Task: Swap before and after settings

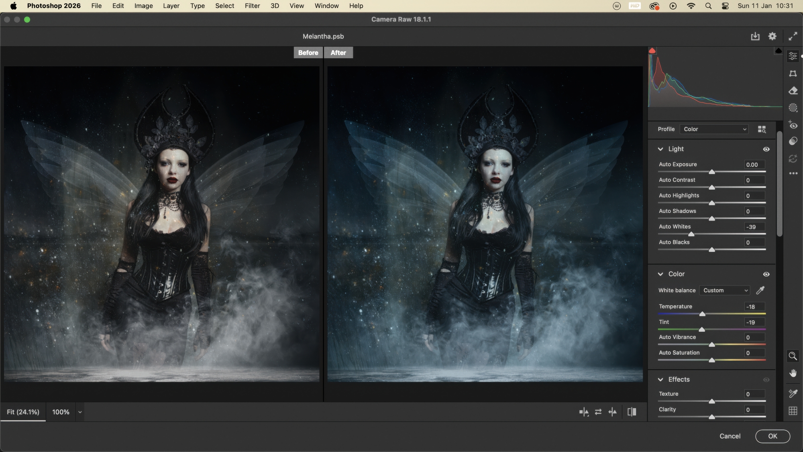Action: point(598,412)
